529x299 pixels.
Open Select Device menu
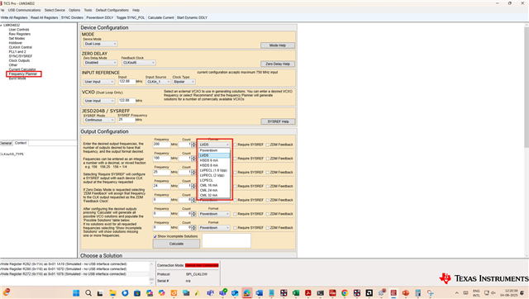55,10
